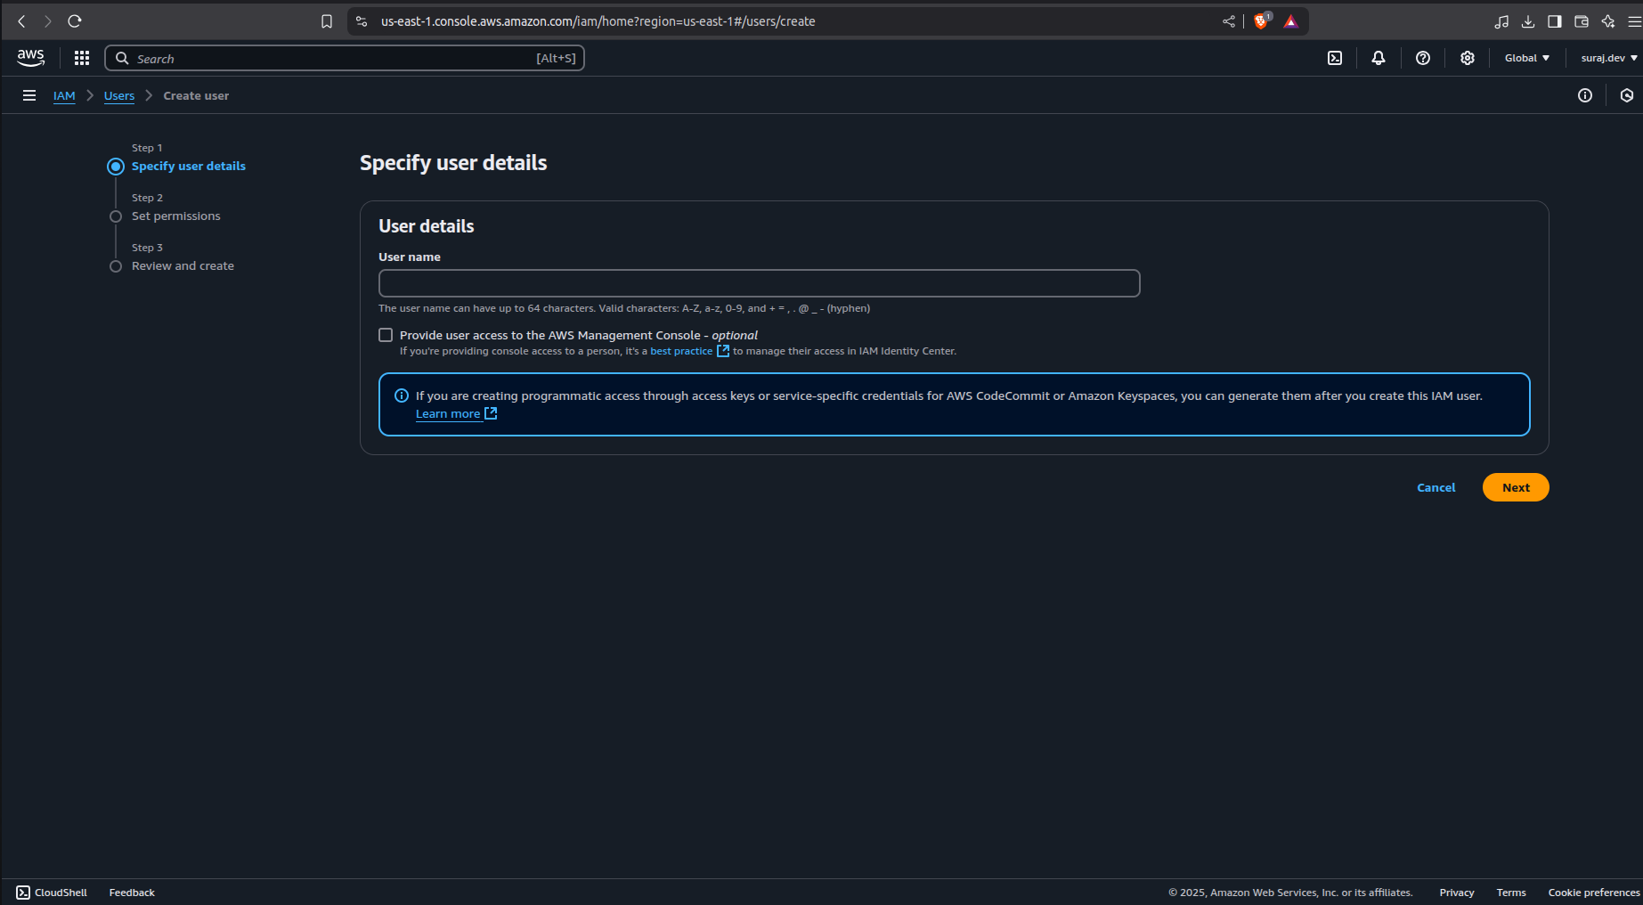Viewport: 1643px width, 905px height.
Task: Click the share icon in address bar
Action: point(1229,21)
